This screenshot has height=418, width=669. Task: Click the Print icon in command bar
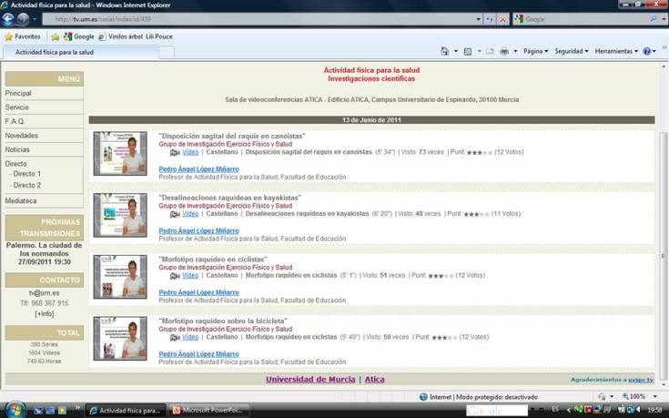coord(504,52)
